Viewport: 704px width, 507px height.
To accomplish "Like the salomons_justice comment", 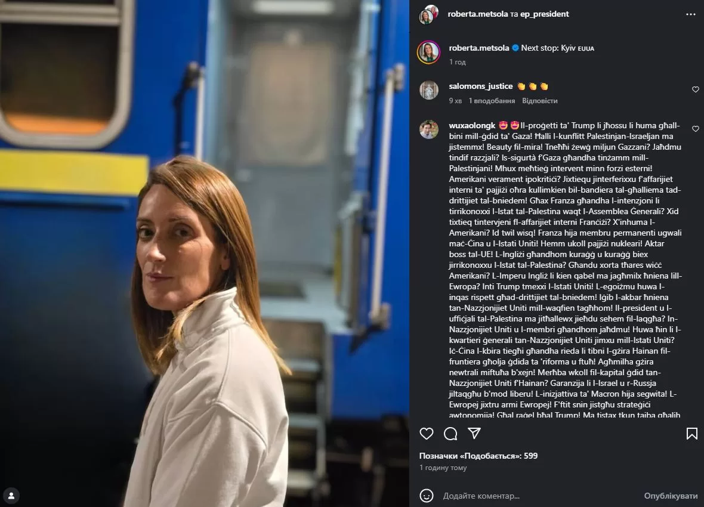I will tap(695, 89).
